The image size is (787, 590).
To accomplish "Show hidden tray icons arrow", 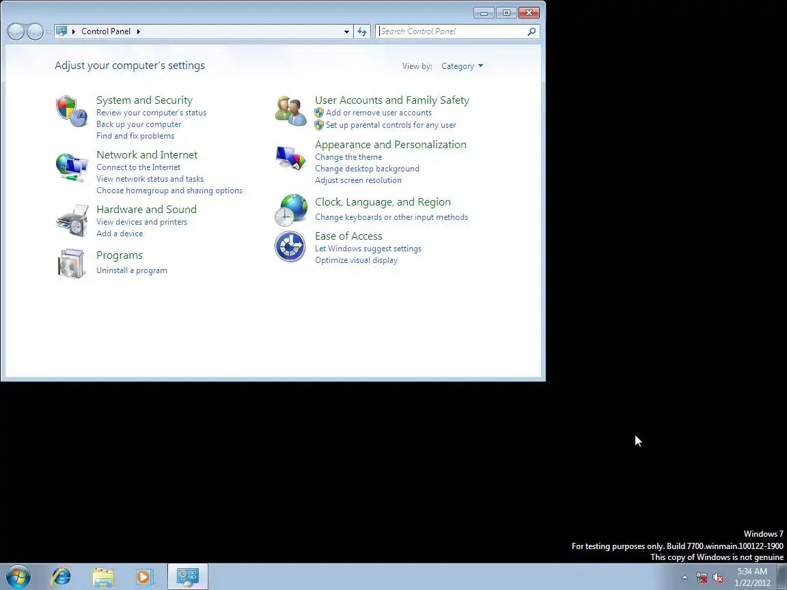I will click(685, 578).
